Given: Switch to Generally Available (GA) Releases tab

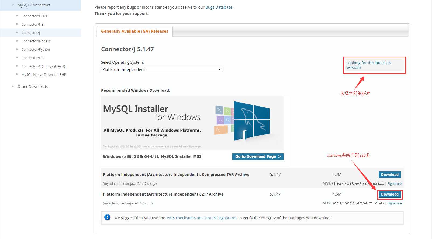Looking at the screenshot, I should click(x=134, y=31).
